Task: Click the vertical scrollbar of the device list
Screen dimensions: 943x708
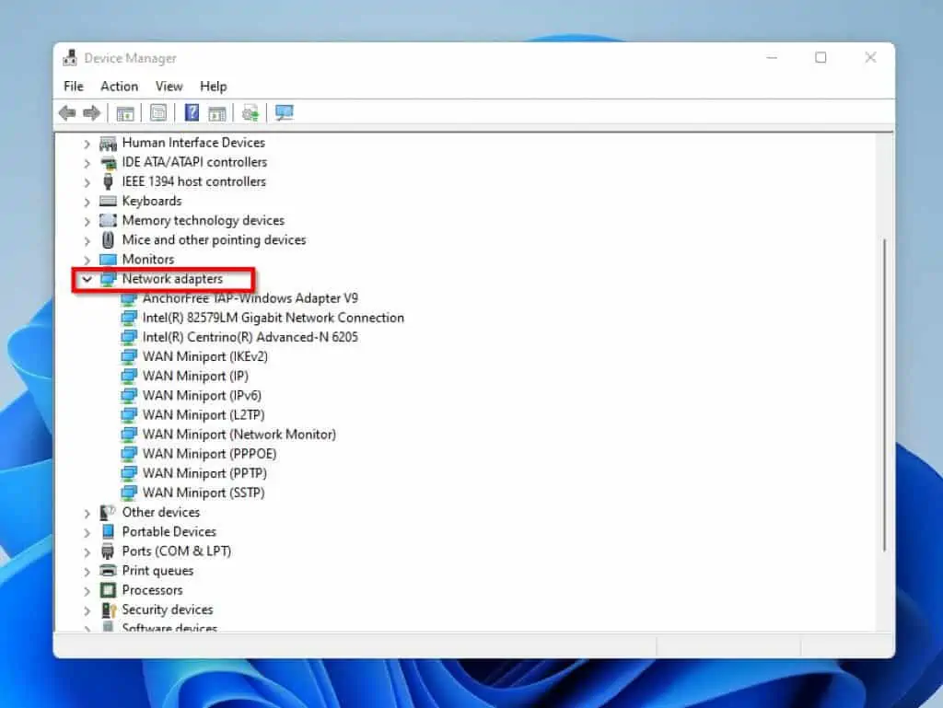Action: pos(885,396)
